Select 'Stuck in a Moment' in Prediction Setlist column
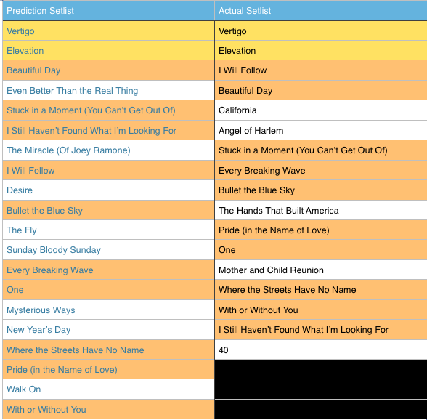The height and width of the screenshot is (420, 427). point(108,110)
